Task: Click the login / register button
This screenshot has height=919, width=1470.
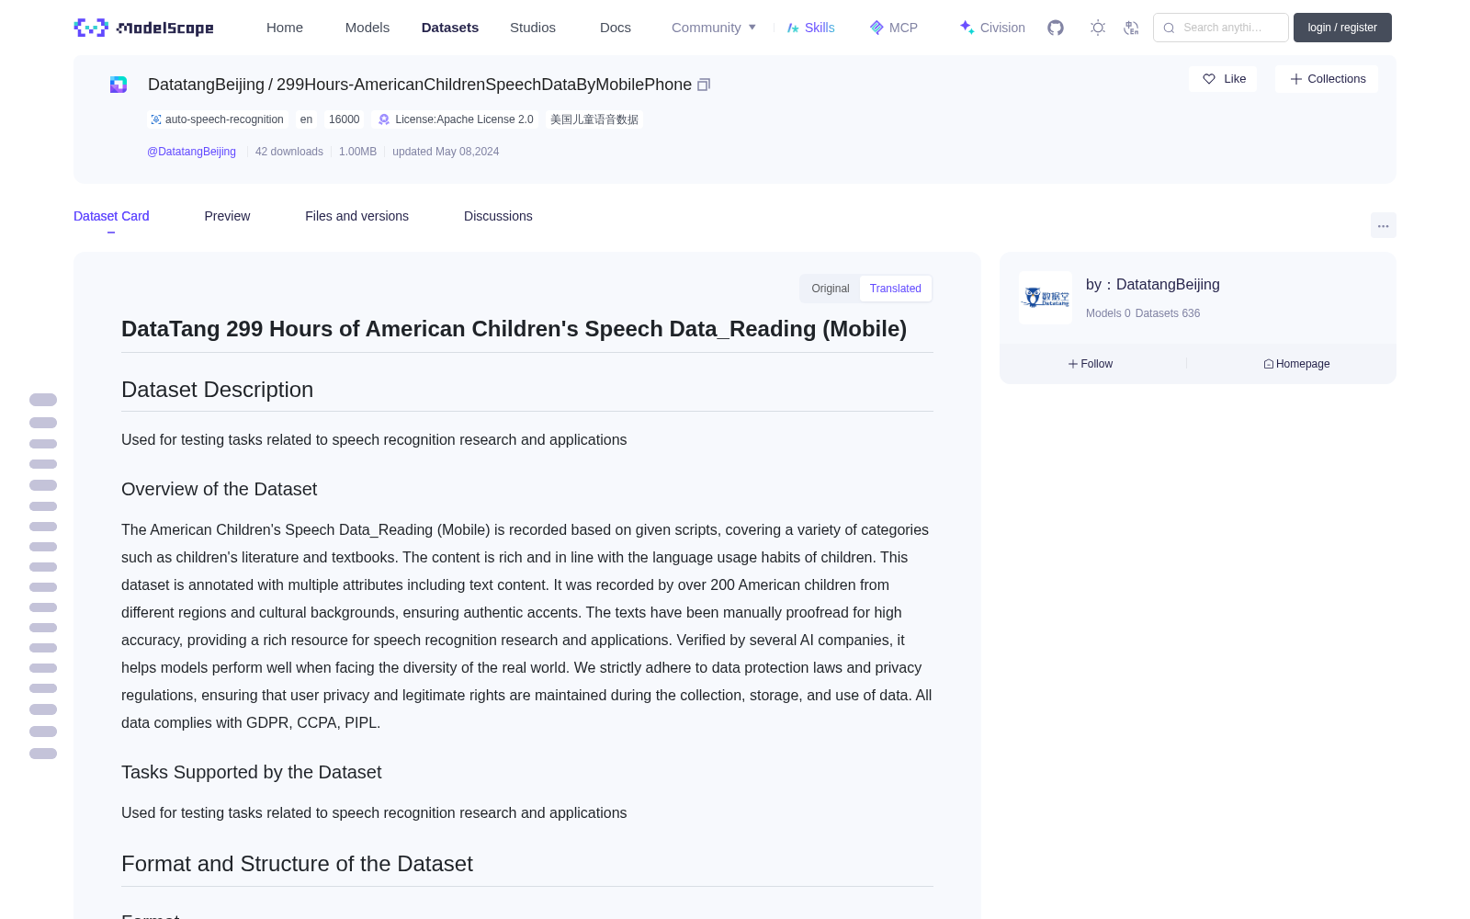Action: click(x=1342, y=28)
